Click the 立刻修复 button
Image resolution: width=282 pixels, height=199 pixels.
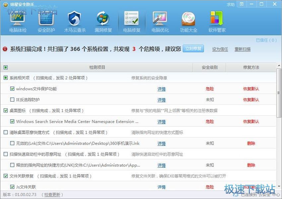click(193, 48)
